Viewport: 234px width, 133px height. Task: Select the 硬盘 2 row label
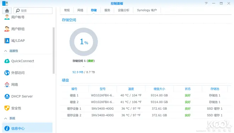click(74, 102)
